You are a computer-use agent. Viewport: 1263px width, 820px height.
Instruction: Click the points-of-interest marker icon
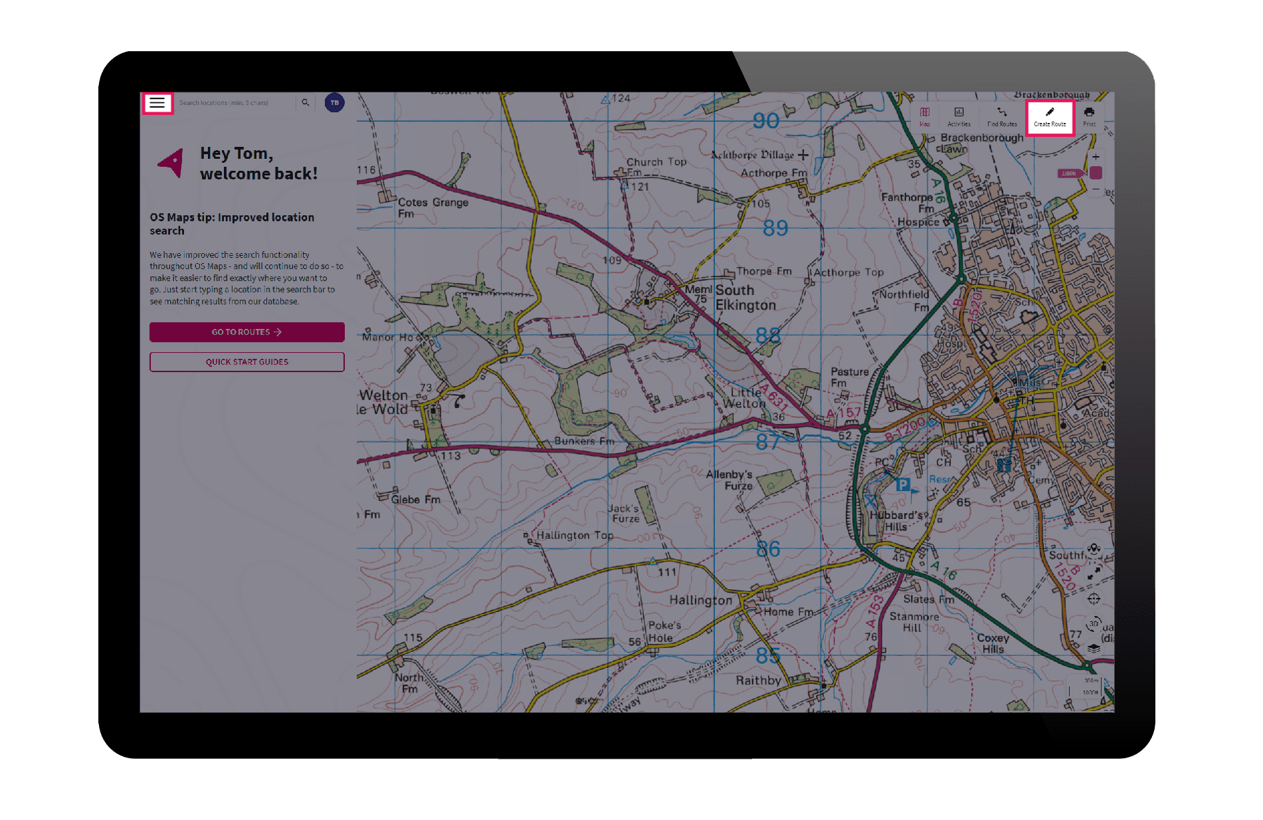(x=1094, y=550)
